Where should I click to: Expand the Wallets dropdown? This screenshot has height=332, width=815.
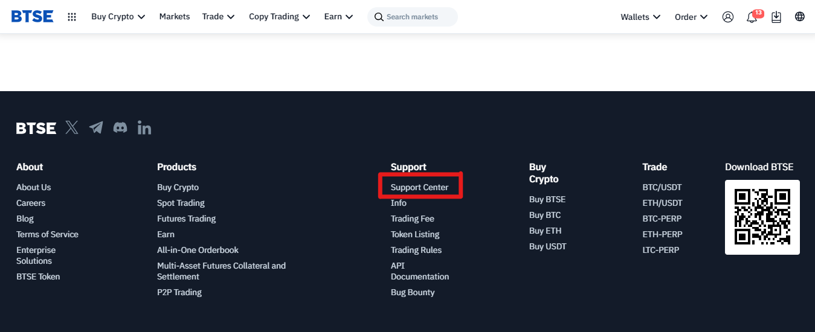[x=640, y=17]
